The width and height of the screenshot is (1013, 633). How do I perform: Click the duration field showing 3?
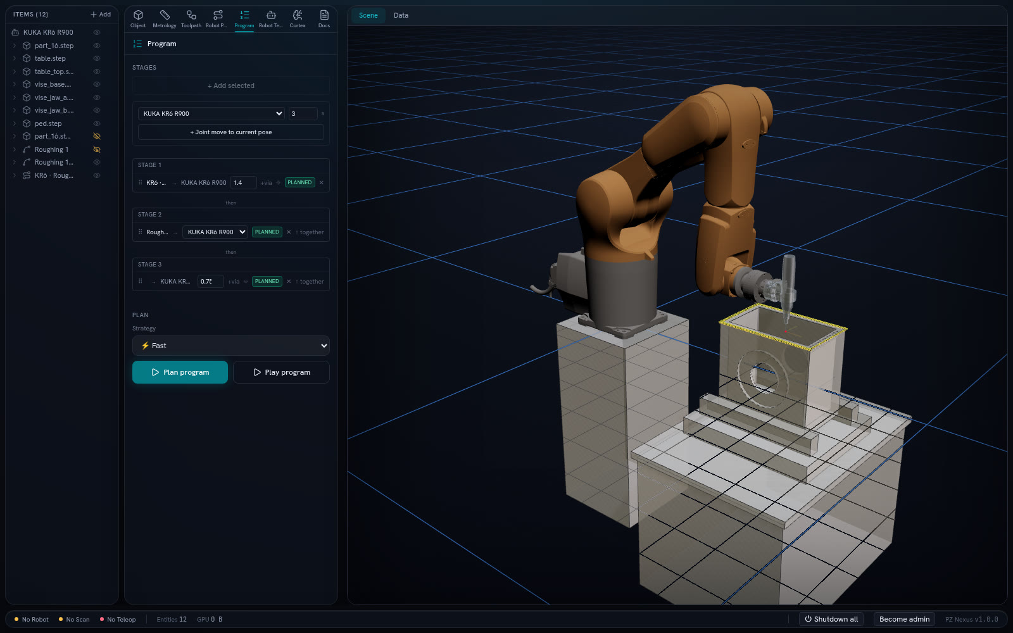[x=303, y=113]
